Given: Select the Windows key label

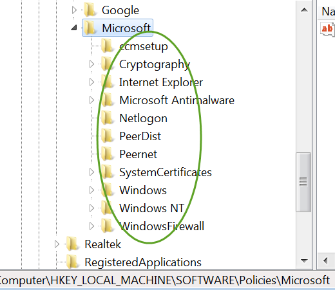Looking at the screenshot, I should [x=143, y=190].
